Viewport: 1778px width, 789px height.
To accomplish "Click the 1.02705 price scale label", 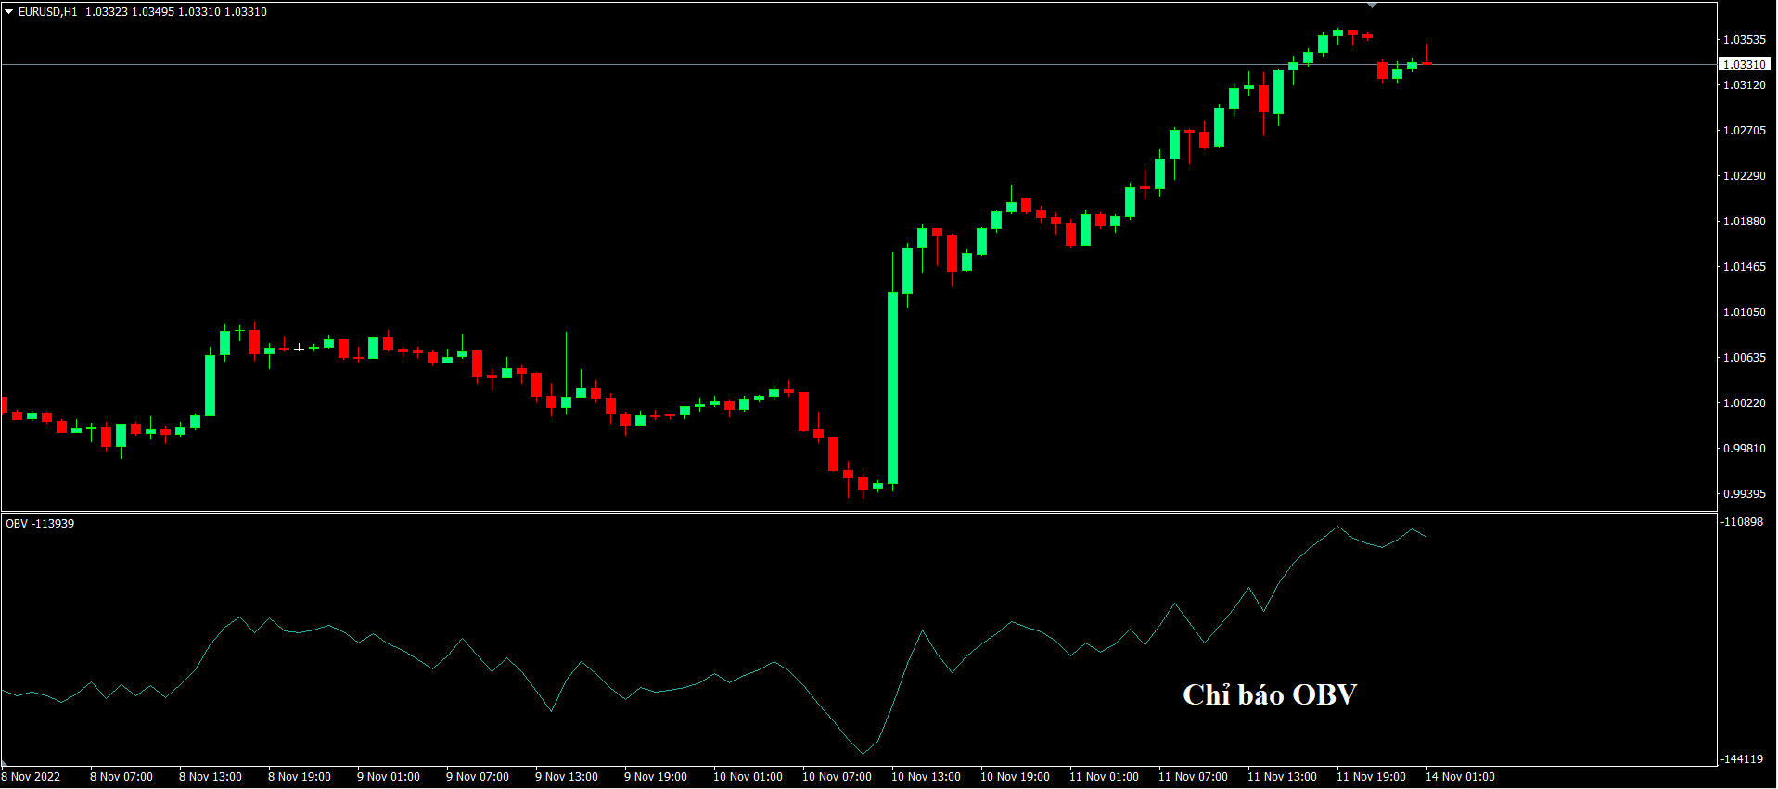I will (1745, 131).
